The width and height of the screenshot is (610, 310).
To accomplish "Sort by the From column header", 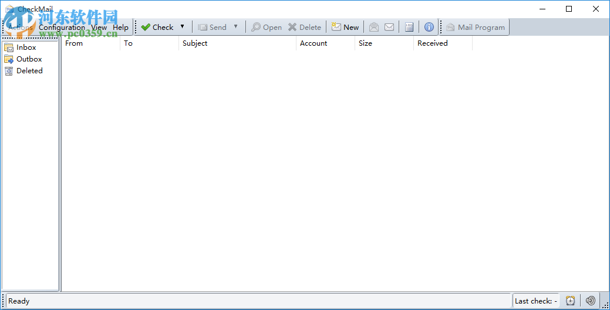I will [90, 43].
